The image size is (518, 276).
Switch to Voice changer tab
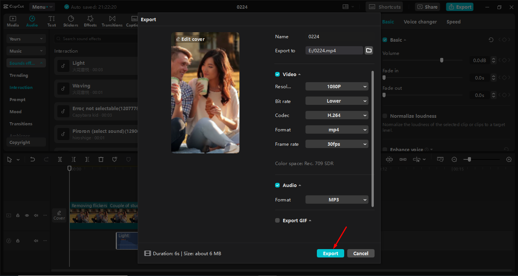(x=420, y=22)
